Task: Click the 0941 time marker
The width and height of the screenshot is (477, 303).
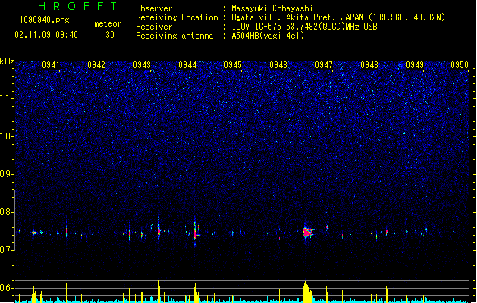Action: pos(51,65)
